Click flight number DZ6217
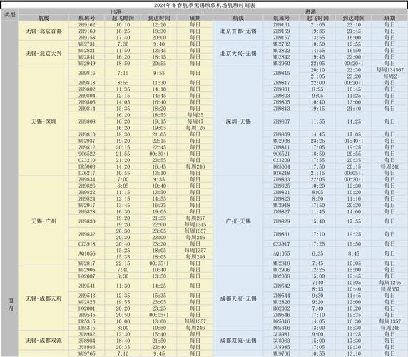408x357 pixels. click(86, 173)
